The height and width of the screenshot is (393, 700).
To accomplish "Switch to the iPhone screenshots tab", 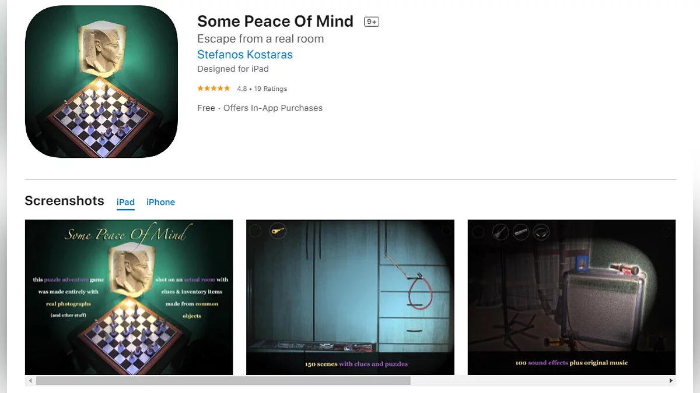I will [160, 202].
